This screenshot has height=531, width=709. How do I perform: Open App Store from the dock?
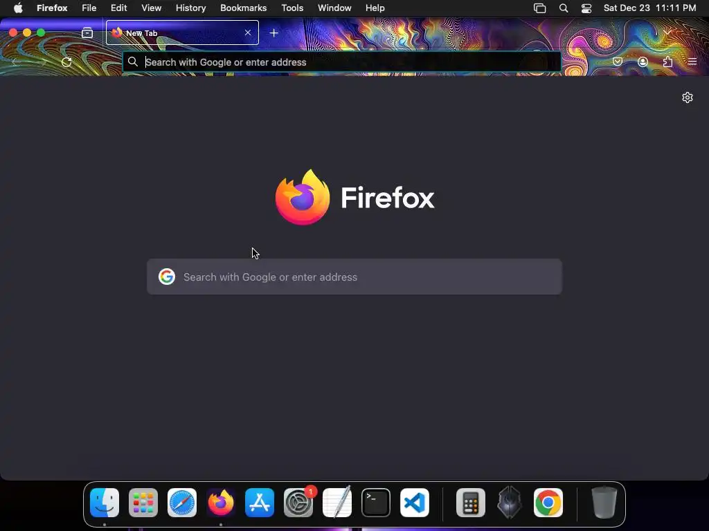(260, 503)
